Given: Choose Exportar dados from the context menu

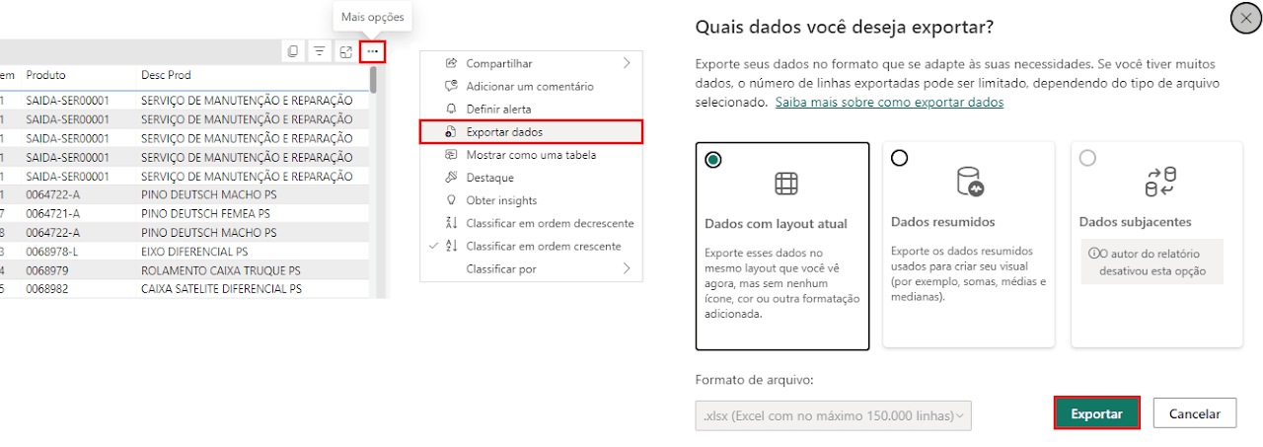Looking at the screenshot, I should tap(532, 131).
